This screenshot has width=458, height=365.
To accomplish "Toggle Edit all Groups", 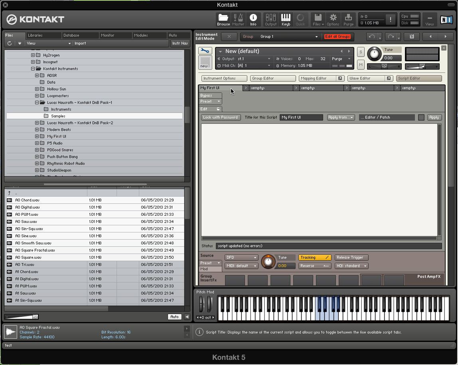I will (x=338, y=37).
